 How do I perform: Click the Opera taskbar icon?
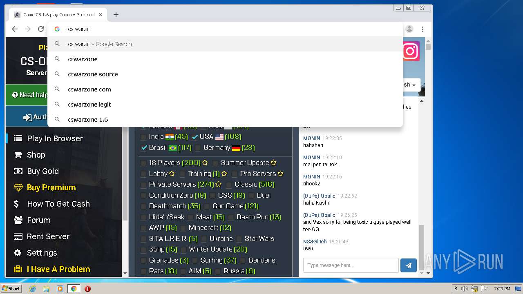87,289
